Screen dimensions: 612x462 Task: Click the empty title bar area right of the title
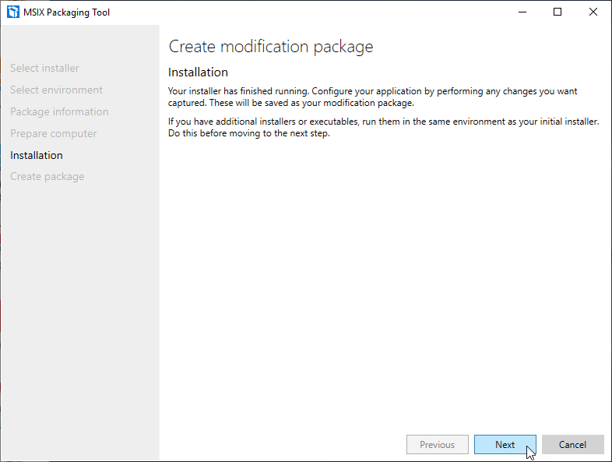311,12
